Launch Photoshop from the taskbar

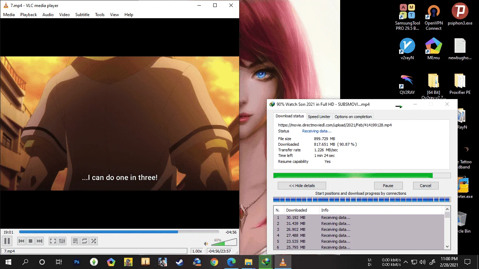tap(77, 262)
